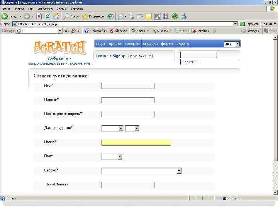Viewport: 278px width, 209px height.
Task: Go to the last blue tab after форум
Action: tap(183, 44)
